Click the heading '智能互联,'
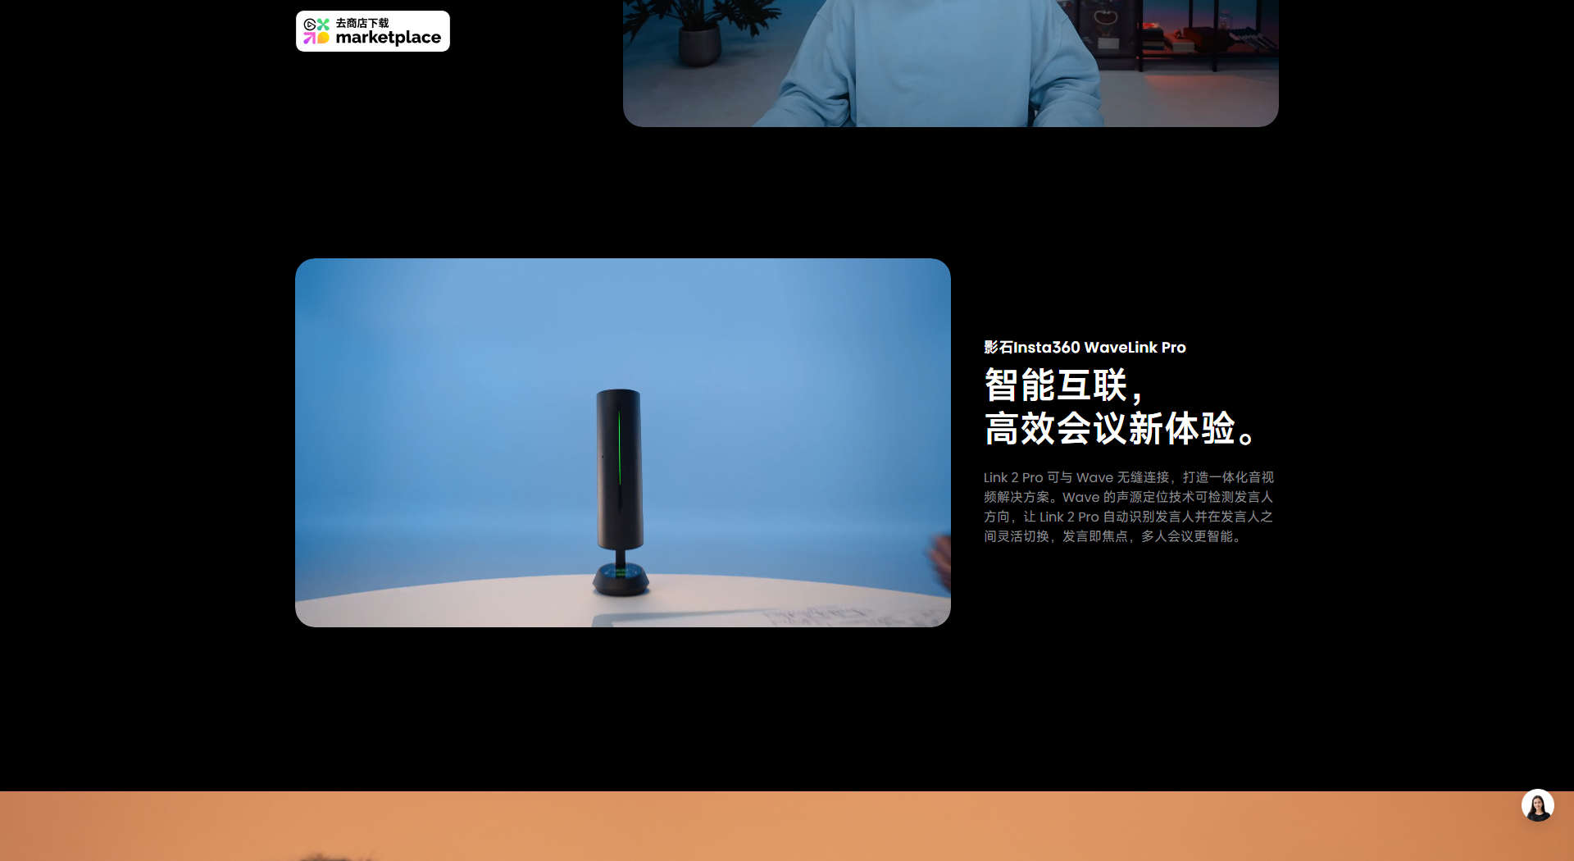Viewport: 1574px width, 861px height. (x=1064, y=385)
